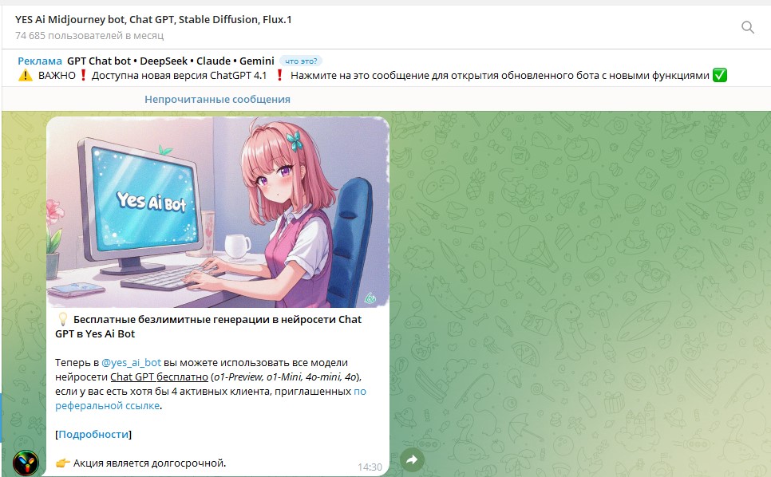
Task: Click the pointing hand emoji
Action: coord(62,463)
